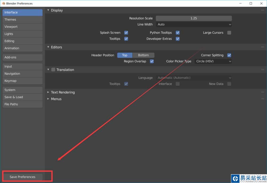Viewport: 267px width, 183px height.
Task: Open the Language dropdown
Action: (x=194, y=78)
